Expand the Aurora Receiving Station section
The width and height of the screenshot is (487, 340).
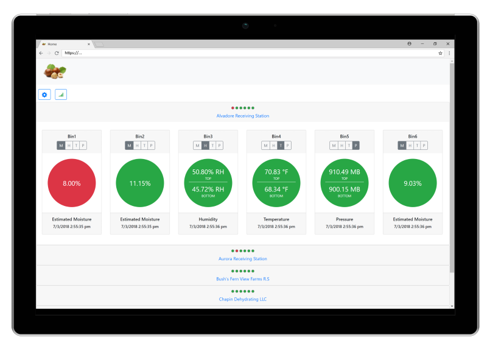point(242,259)
